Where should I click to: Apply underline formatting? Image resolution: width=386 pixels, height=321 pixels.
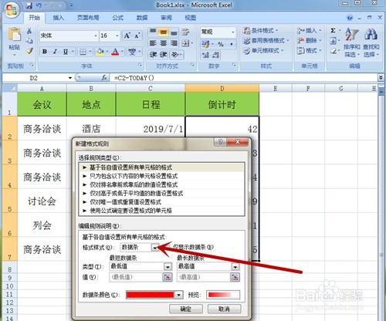66,52
